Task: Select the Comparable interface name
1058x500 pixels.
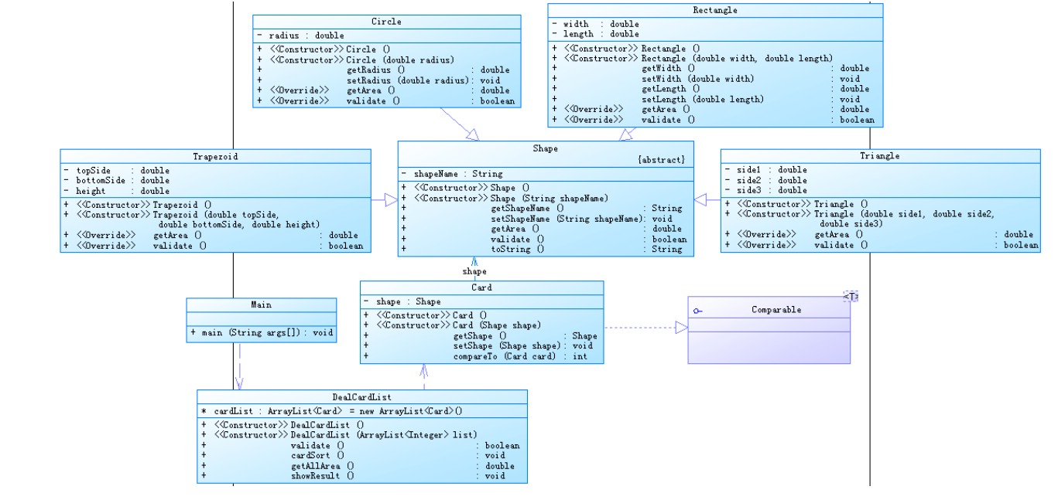Action: [776, 310]
